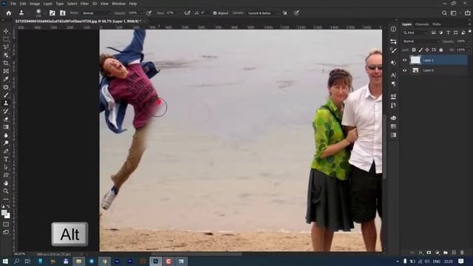Toggle ignore adjustment layers when cloning
The height and width of the screenshot is (266, 473).
coord(285,13)
